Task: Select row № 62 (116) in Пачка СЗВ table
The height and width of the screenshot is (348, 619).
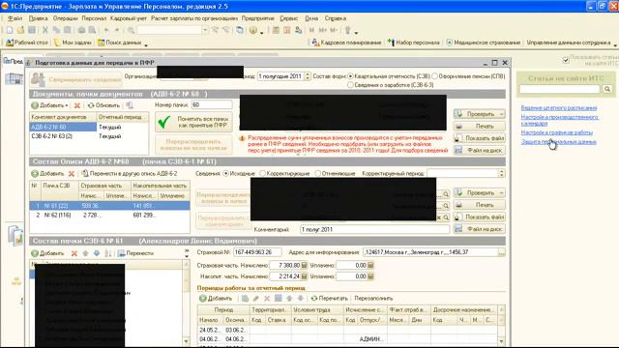Action: coord(109,215)
